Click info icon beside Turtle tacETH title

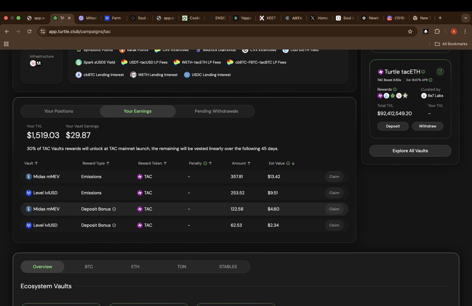(423, 72)
